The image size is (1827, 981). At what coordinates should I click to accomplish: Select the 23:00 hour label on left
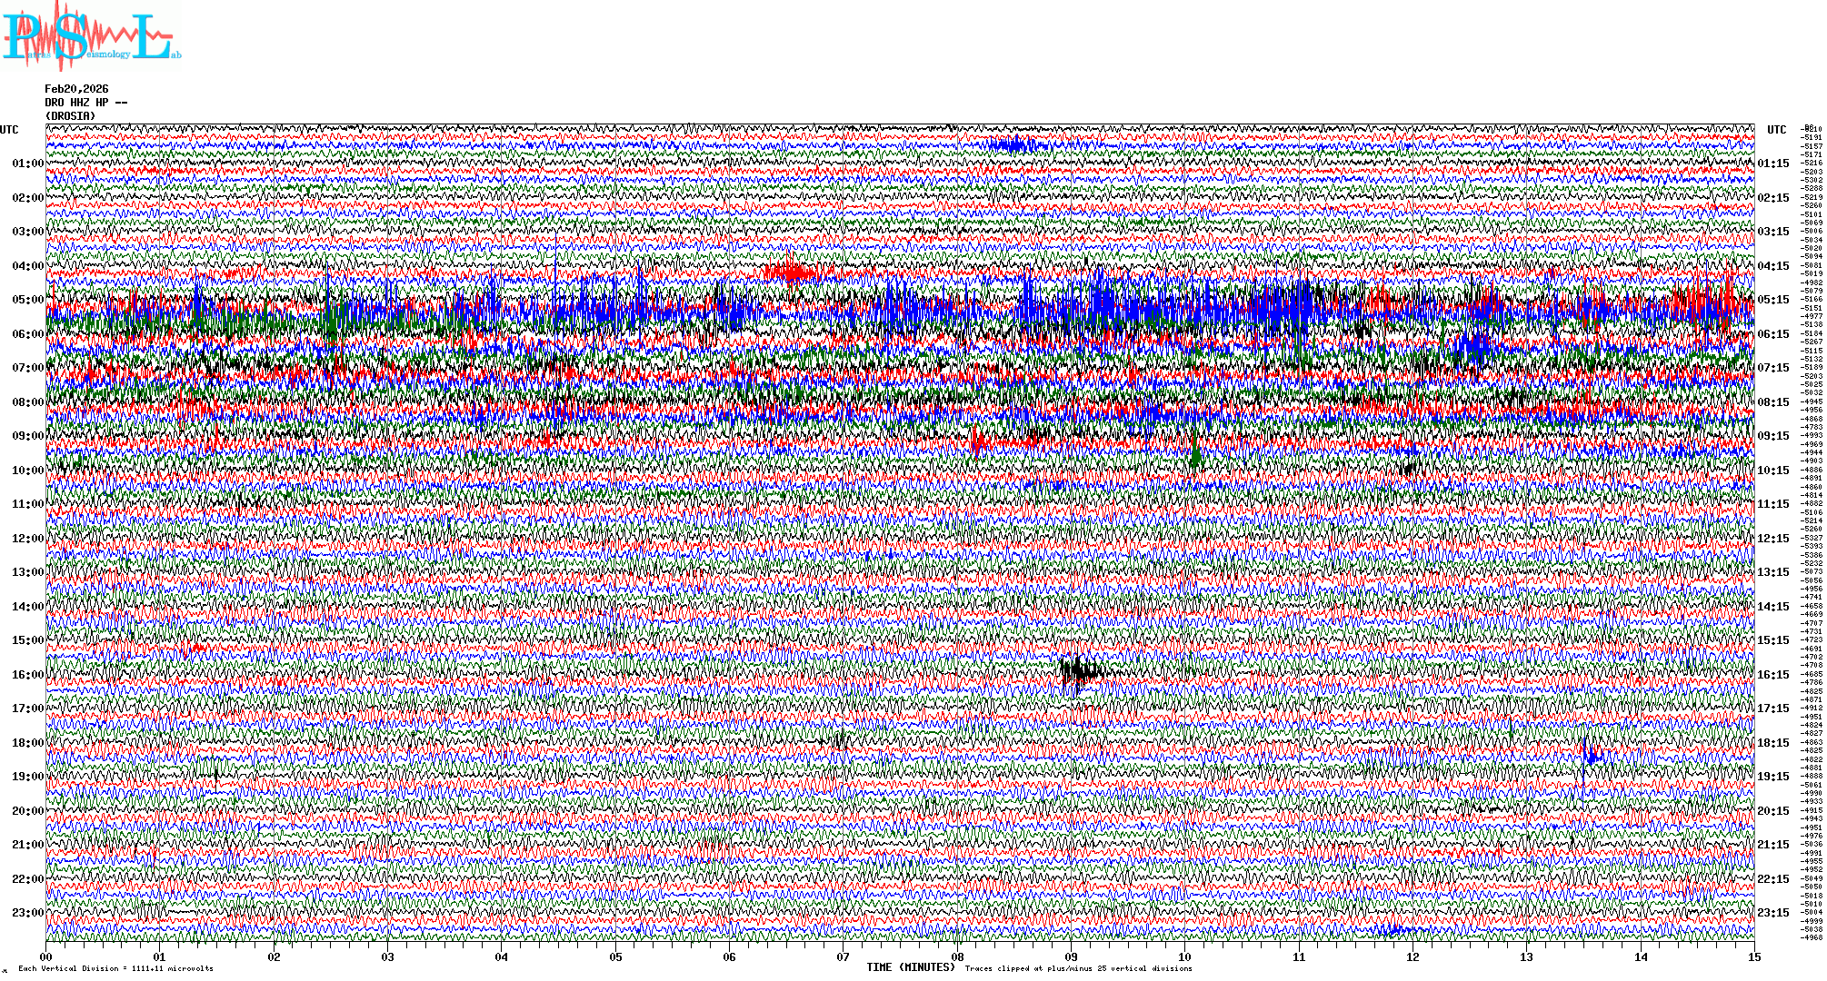27,913
